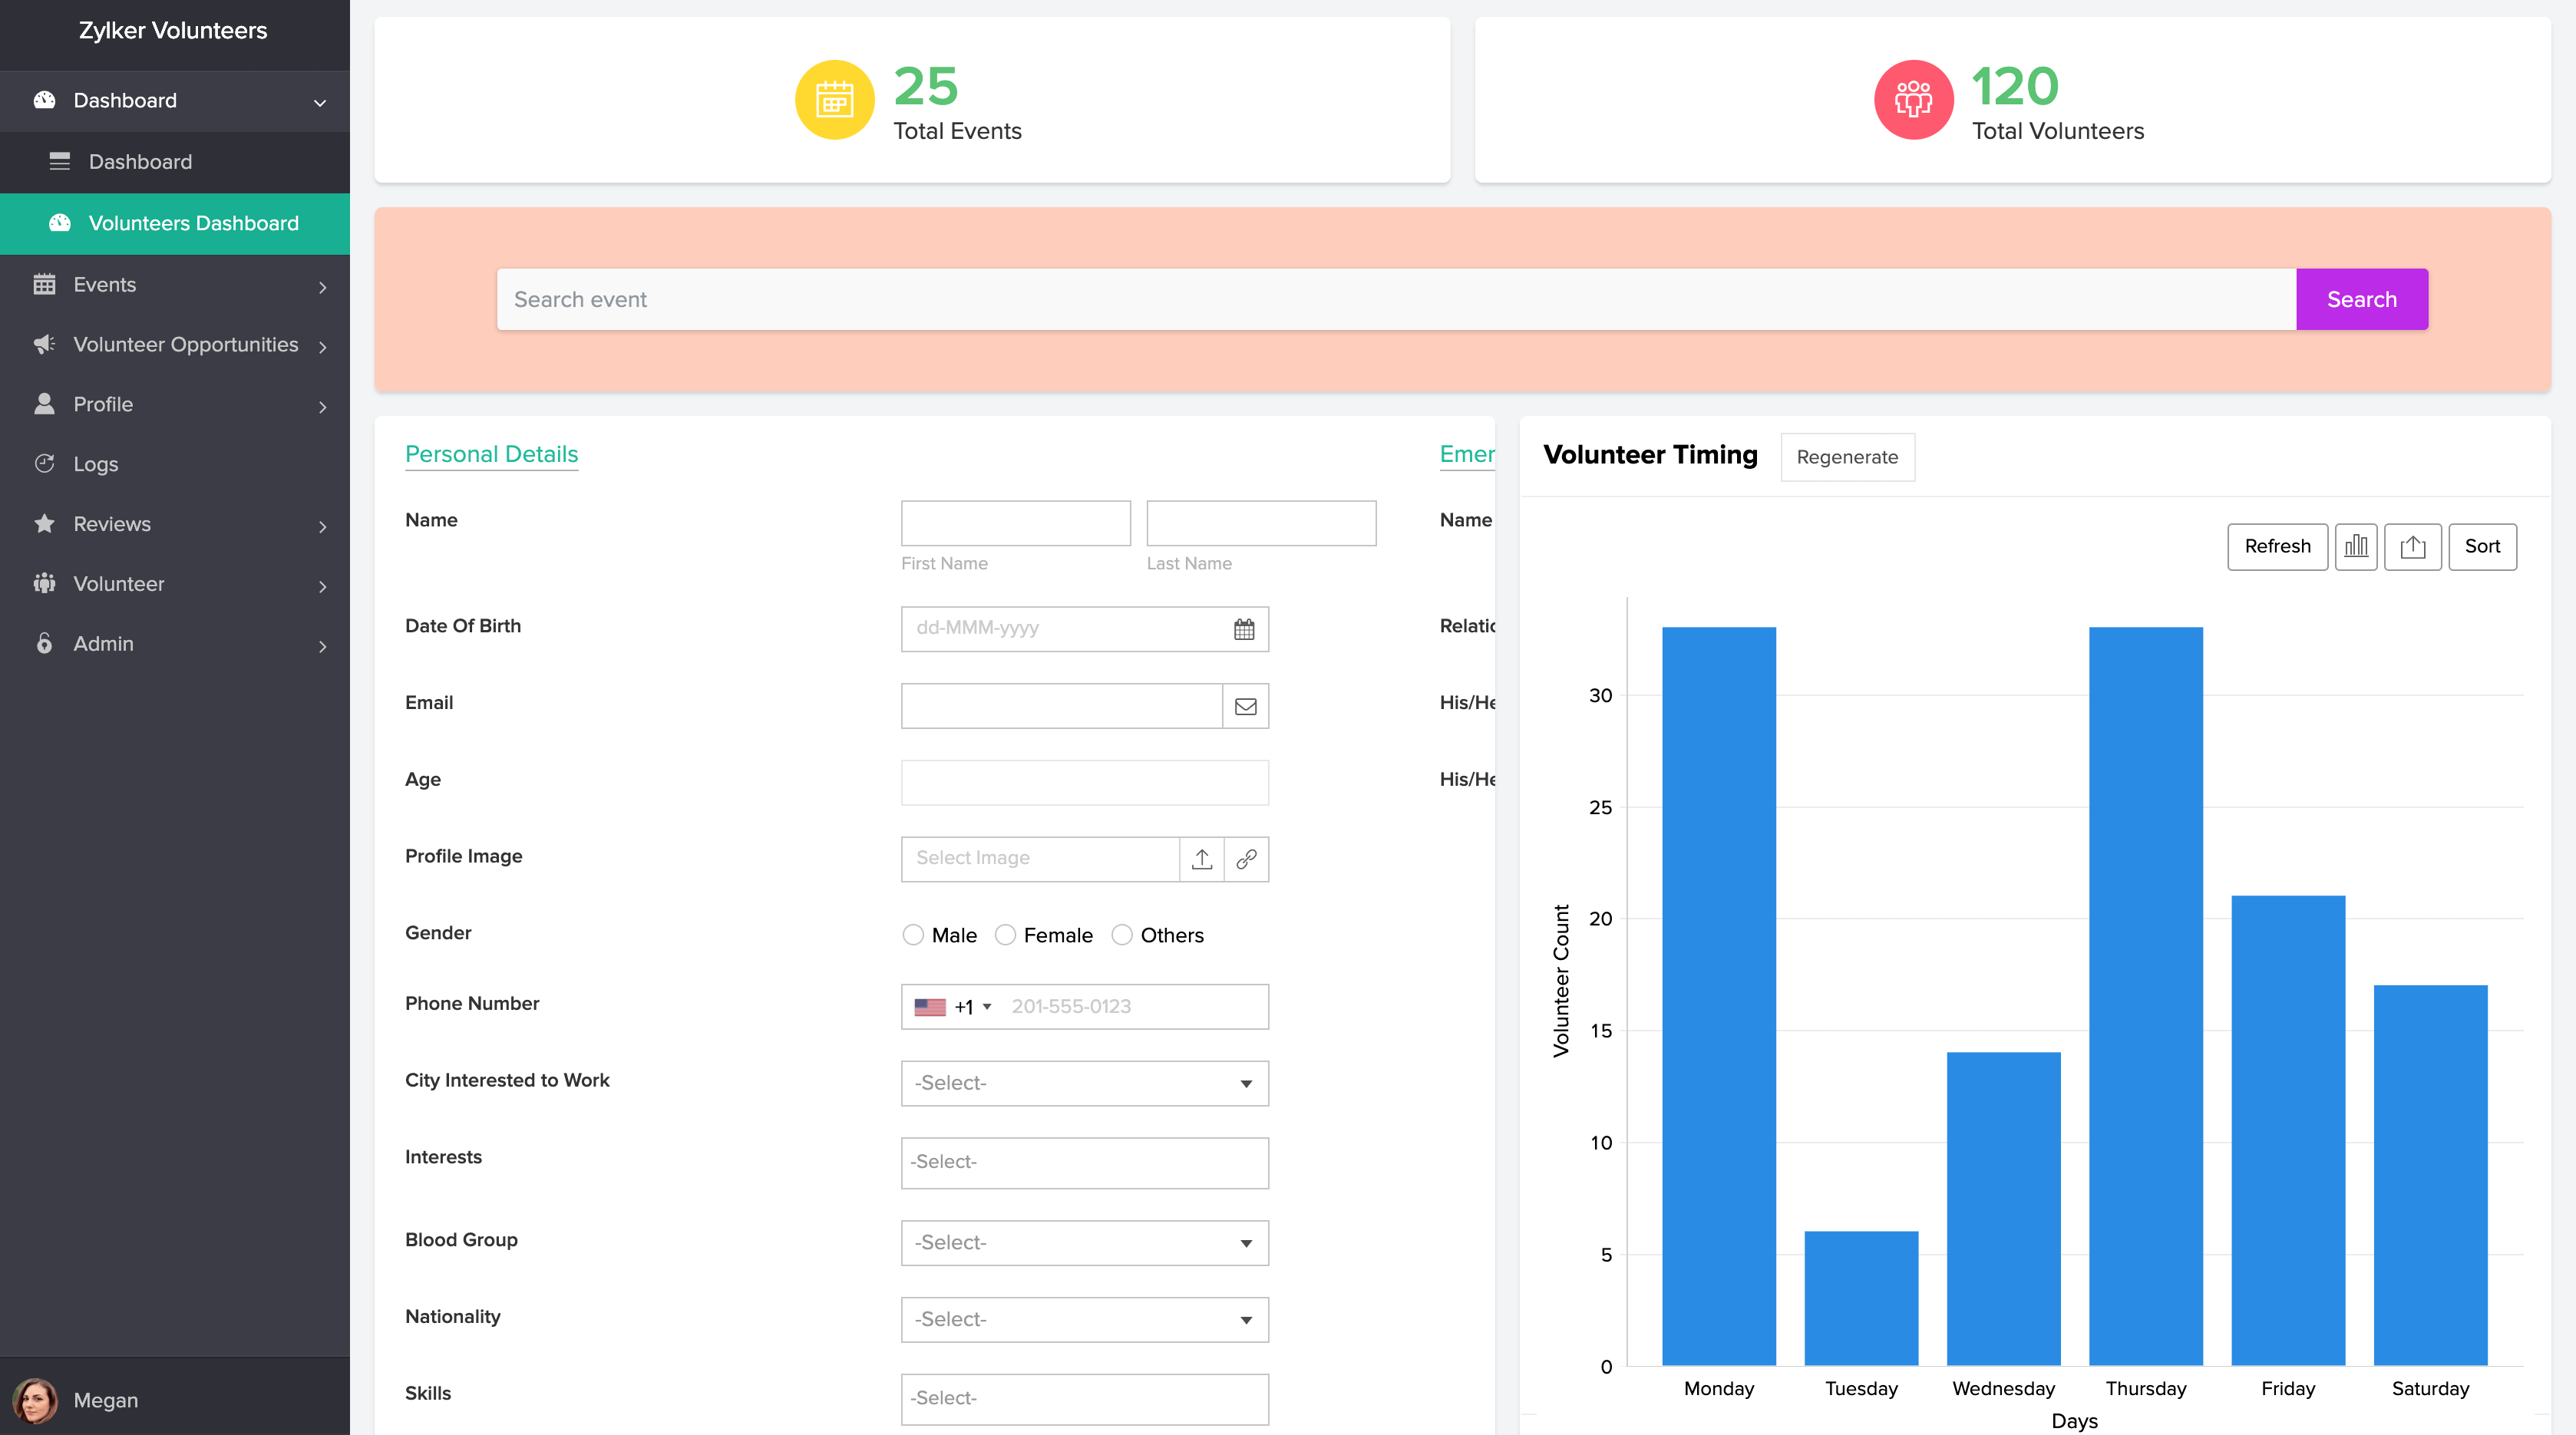Click the Search event input field
This screenshot has width=2576, height=1435.
[1395, 299]
